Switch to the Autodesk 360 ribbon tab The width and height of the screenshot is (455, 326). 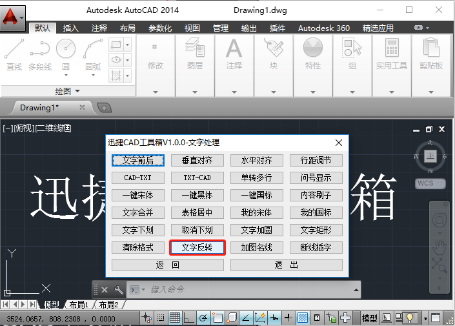coord(323,28)
